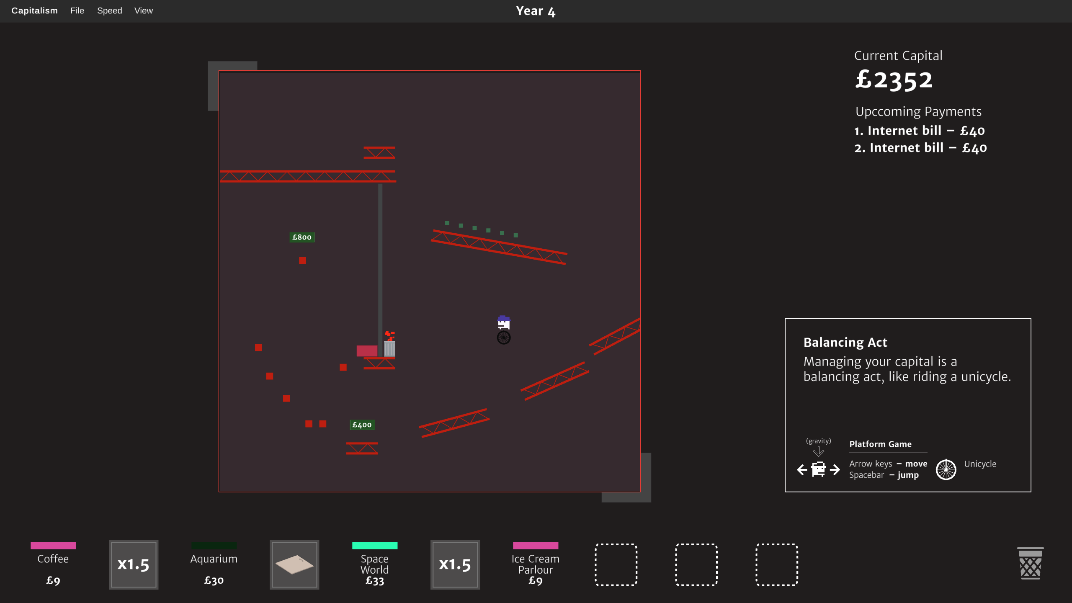The height and width of the screenshot is (603, 1072).
Task: Click the gravity down arrow icon
Action: coord(818,451)
